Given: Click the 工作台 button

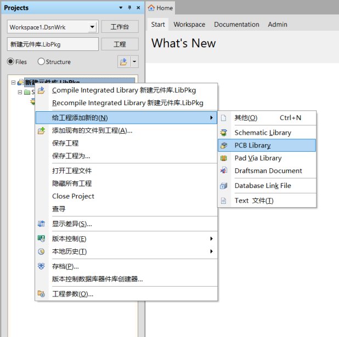Looking at the screenshot, I should point(120,27).
